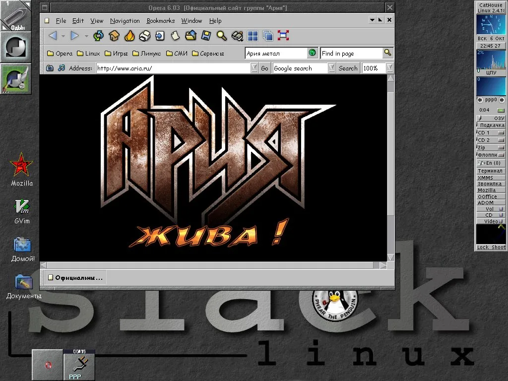Screen dimensions: 508x381
Task: Click the paperclip dock icon labeled Один
Action: [x=15, y=15]
